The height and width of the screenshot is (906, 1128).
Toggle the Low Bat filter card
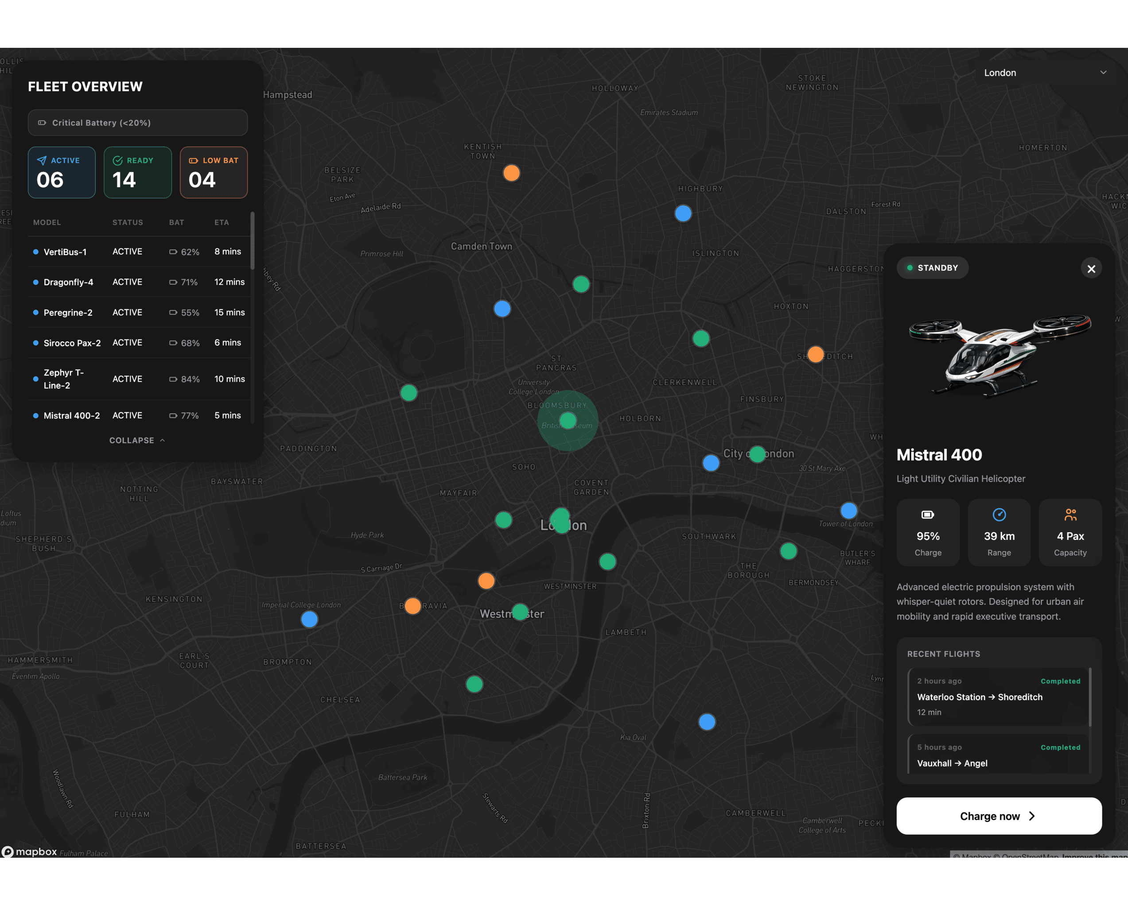point(214,173)
